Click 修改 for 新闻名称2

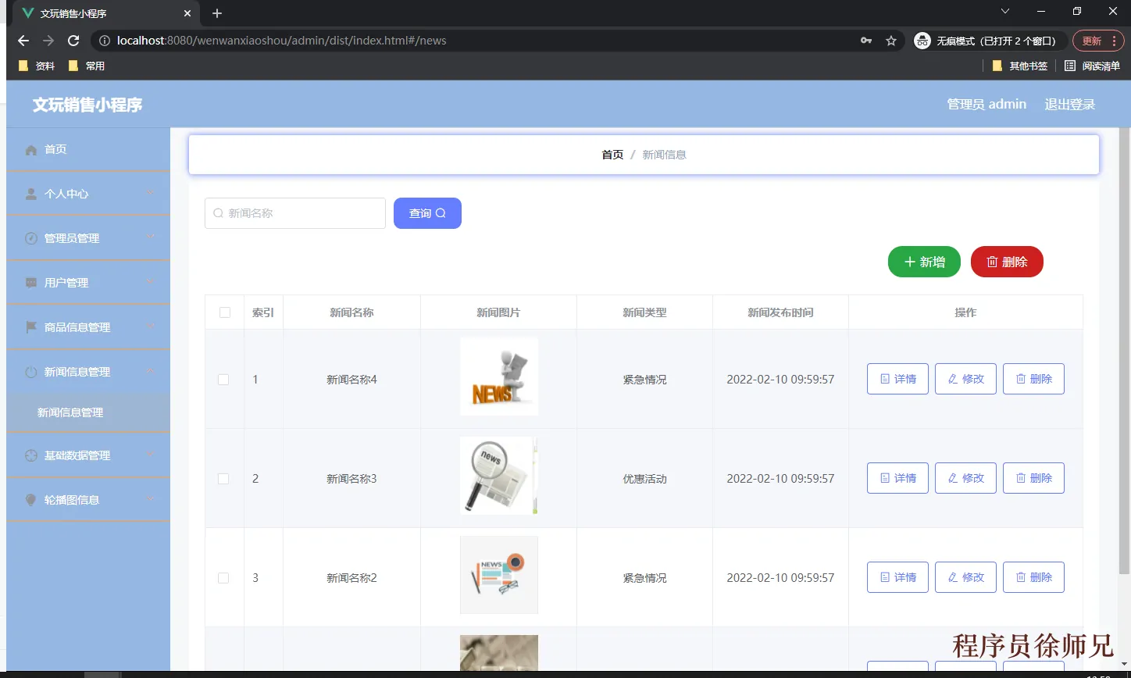[965, 577]
